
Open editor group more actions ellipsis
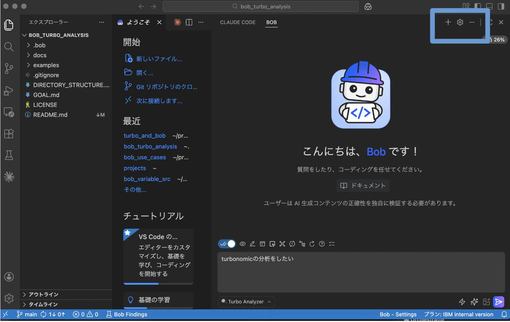pos(201,22)
